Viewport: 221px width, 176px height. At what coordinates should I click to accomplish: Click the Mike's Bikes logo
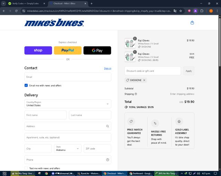54,23
